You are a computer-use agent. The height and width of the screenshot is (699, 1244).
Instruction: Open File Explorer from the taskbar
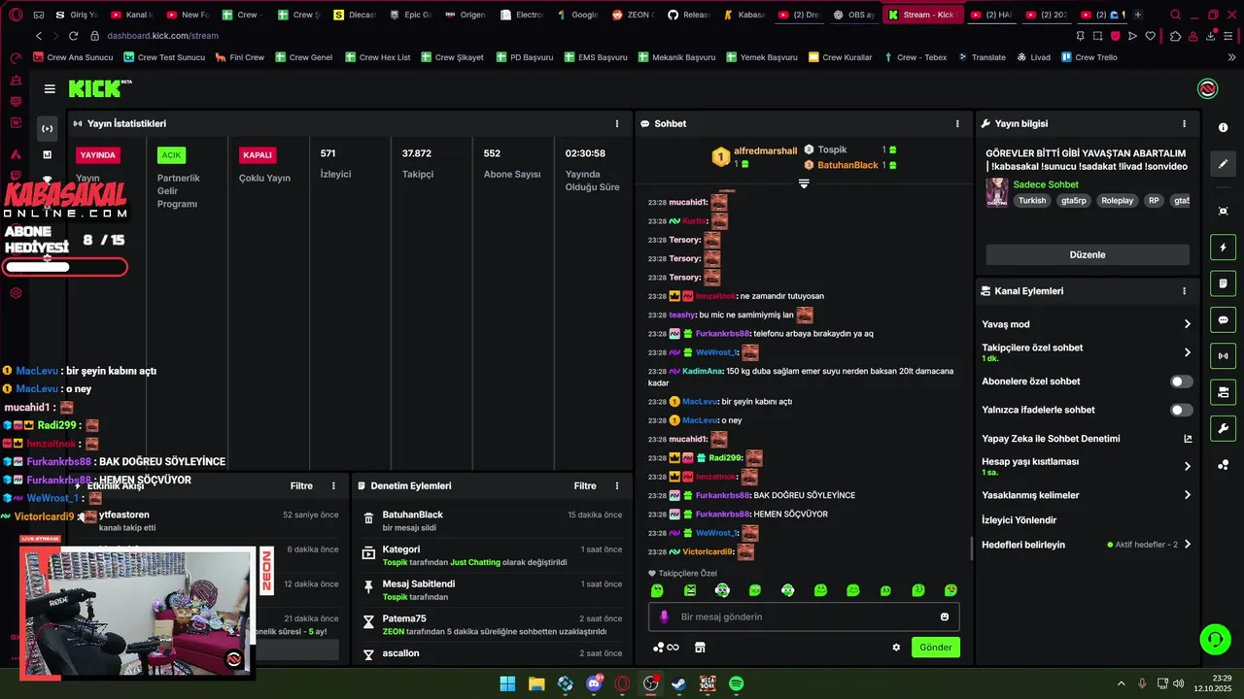pos(536,683)
